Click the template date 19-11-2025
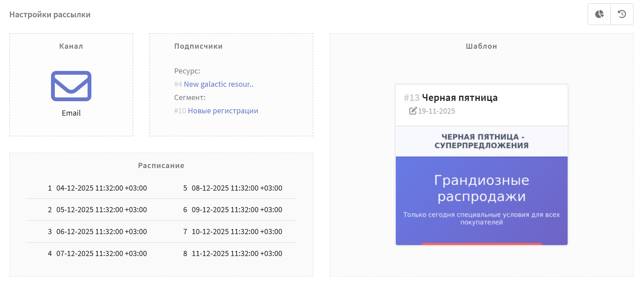This screenshot has width=642, height=282. tap(436, 111)
